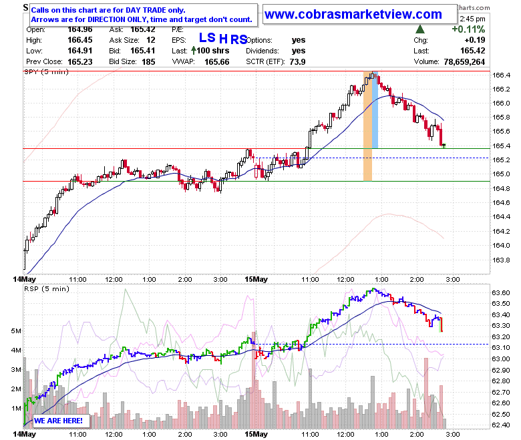521x440 pixels.
Task: Click the Open value 164.96
Action: point(80,29)
